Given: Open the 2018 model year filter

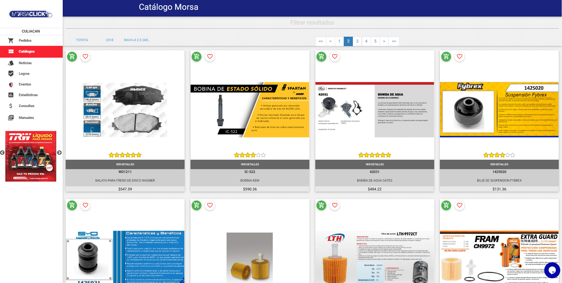Looking at the screenshot, I should [109, 40].
